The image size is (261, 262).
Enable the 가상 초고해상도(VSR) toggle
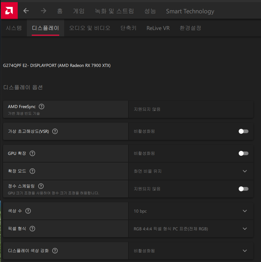(243, 131)
